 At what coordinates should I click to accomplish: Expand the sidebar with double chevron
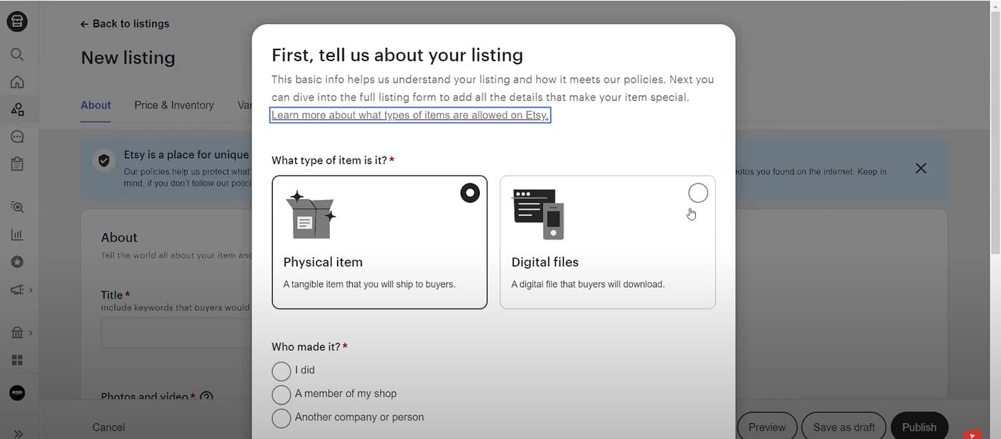click(19, 434)
